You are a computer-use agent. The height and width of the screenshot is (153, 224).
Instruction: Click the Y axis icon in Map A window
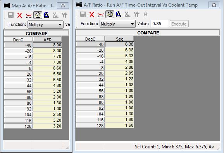64,15
